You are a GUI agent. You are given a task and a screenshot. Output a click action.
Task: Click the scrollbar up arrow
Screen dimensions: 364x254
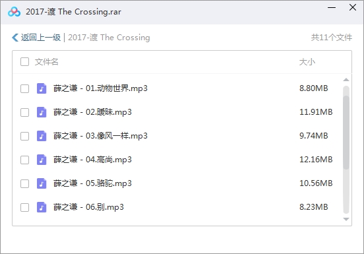[346, 80]
